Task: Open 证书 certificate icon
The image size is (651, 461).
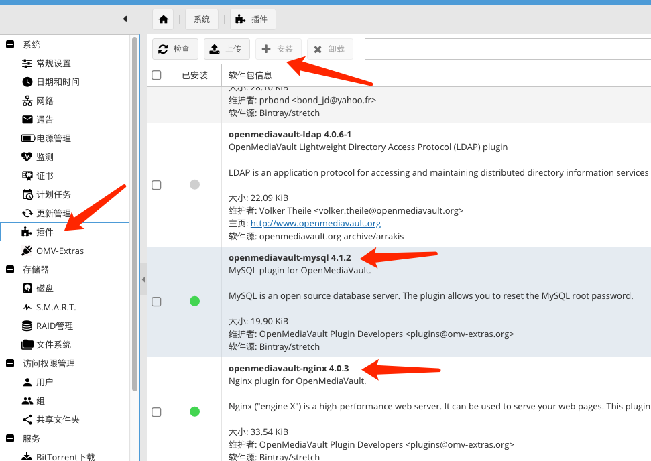Action: pos(27,176)
